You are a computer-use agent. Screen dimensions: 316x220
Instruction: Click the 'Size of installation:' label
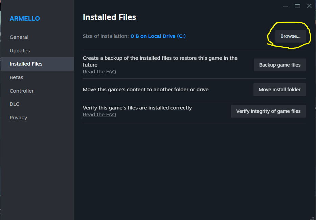106,36
